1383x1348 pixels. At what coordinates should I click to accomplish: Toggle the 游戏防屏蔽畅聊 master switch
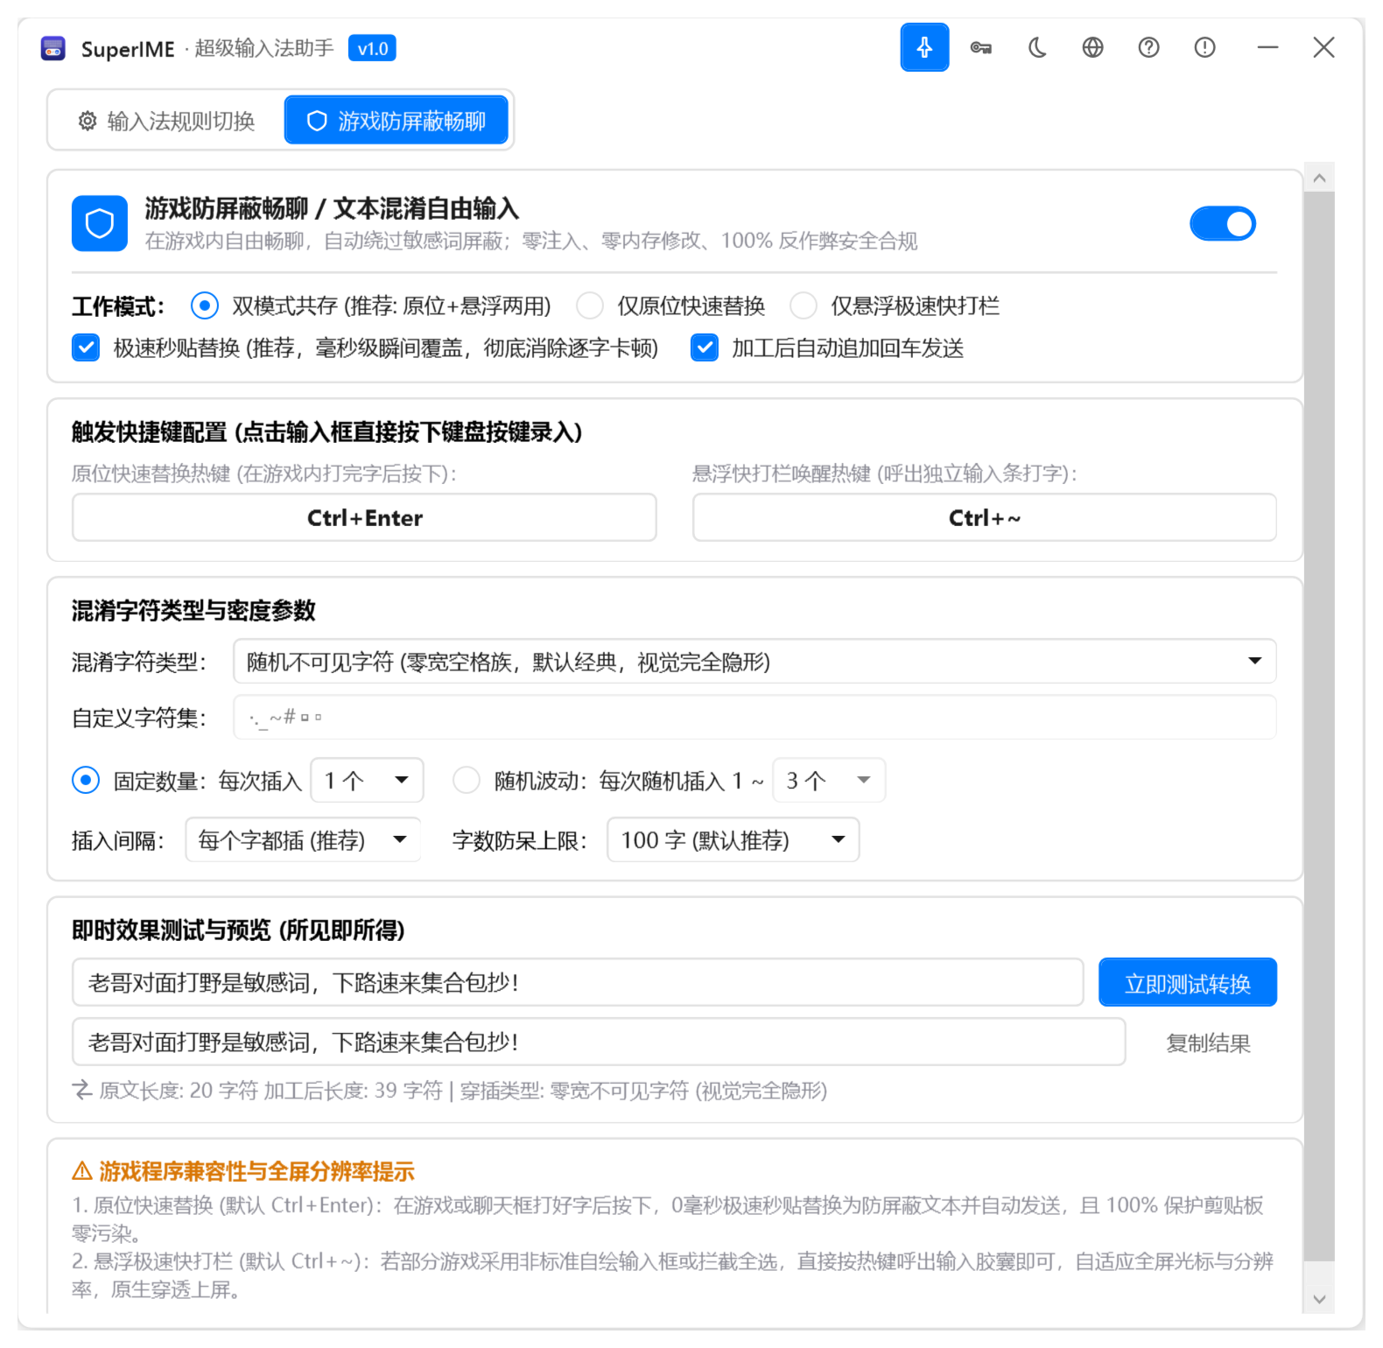1223,223
